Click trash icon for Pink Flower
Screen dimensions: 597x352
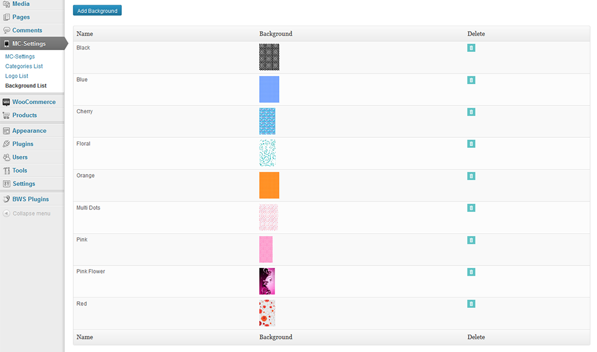coord(471,271)
